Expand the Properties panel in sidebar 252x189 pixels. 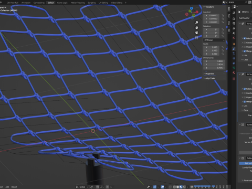click(x=204, y=73)
